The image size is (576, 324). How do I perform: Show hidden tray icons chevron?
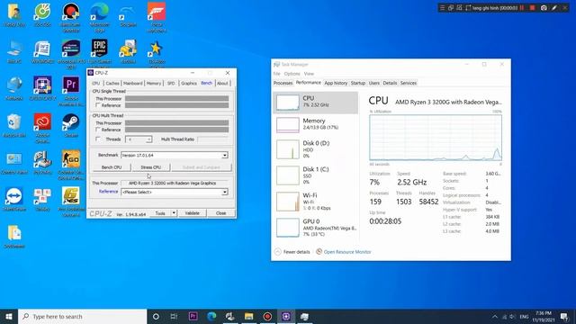[494, 316]
